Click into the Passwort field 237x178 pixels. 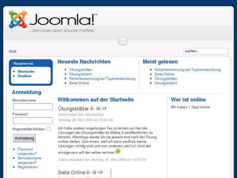(x=33, y=121)
